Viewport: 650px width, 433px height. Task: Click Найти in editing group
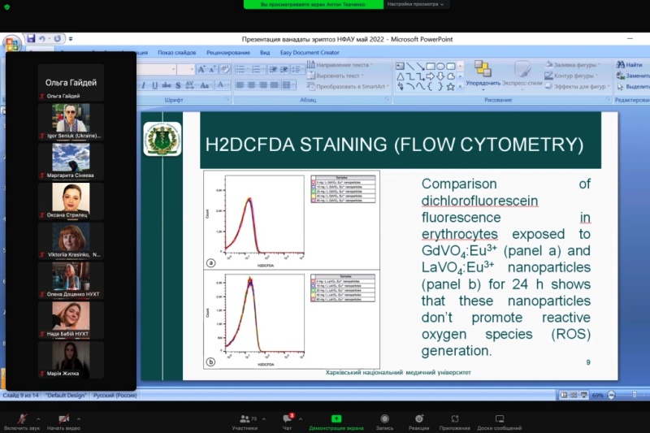point(629,65)
